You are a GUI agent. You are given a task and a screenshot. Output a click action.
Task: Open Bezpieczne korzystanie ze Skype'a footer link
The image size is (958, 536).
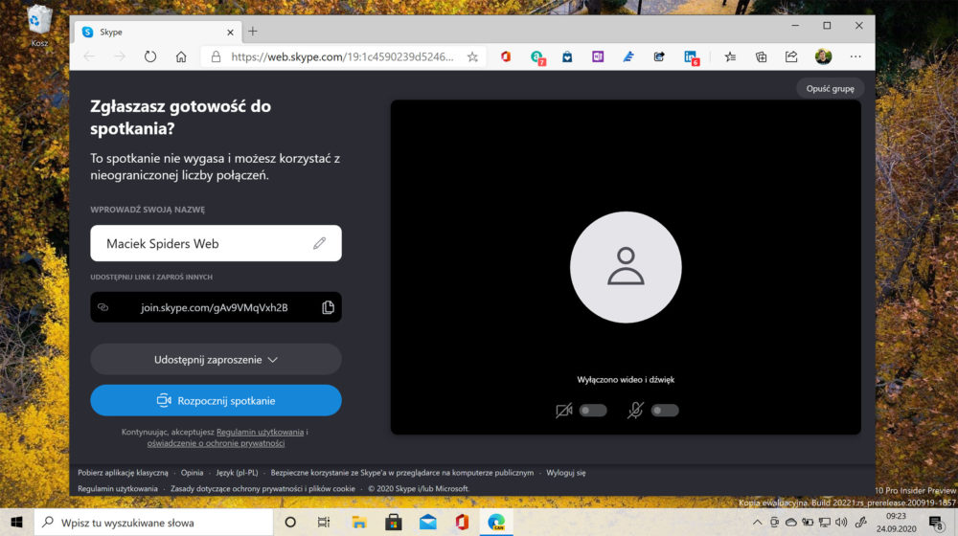(402, 473)
